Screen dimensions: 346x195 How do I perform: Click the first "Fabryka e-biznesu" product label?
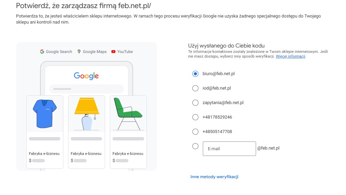[44, 154]
